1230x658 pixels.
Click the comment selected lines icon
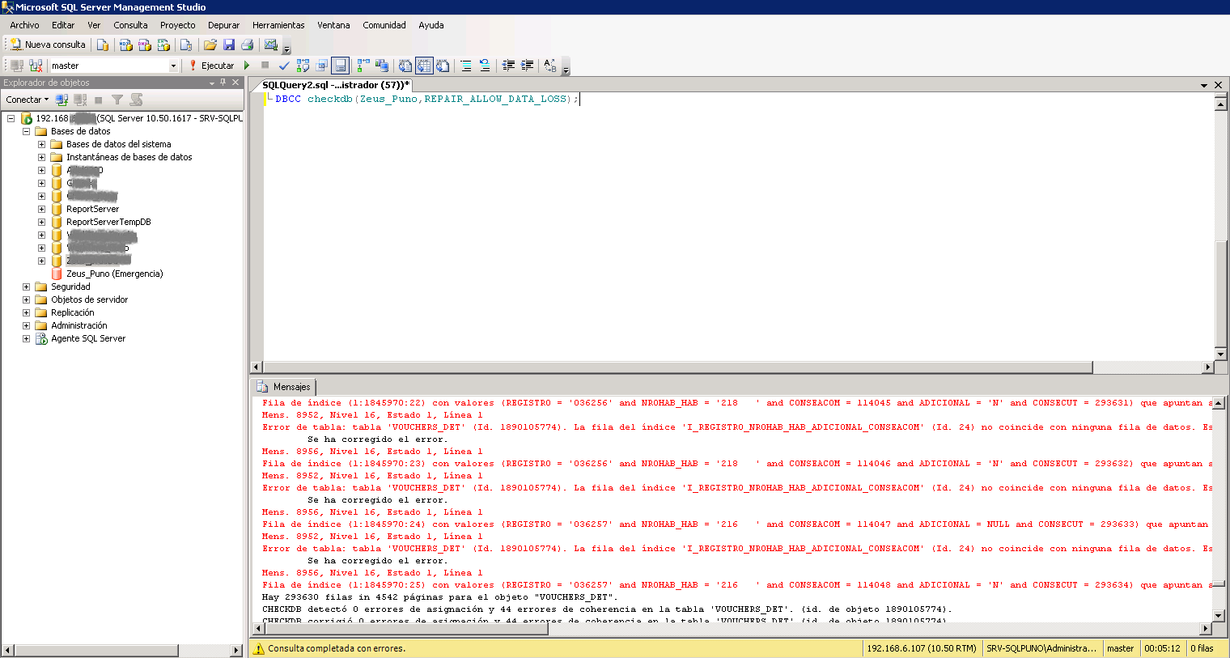tap(466, 66)
